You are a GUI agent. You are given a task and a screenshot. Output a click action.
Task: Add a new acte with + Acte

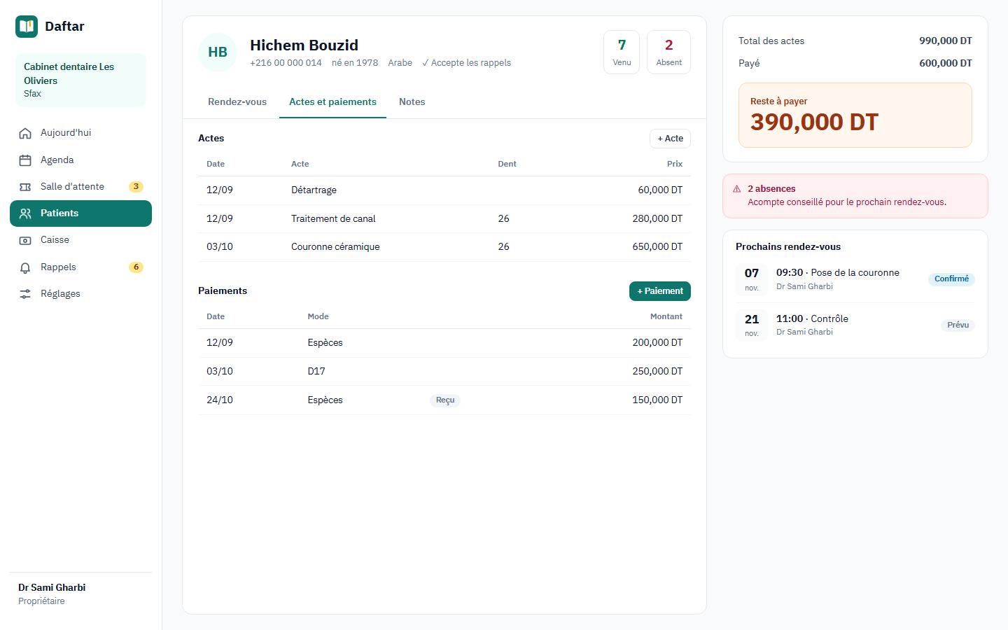[670, 139]
